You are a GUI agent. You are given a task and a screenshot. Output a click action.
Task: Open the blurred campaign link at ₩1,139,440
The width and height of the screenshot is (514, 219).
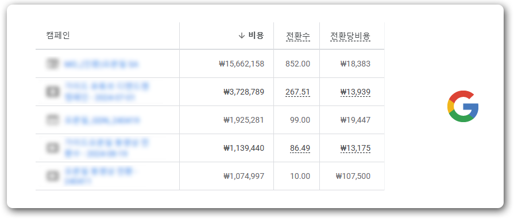pos(107,148)
